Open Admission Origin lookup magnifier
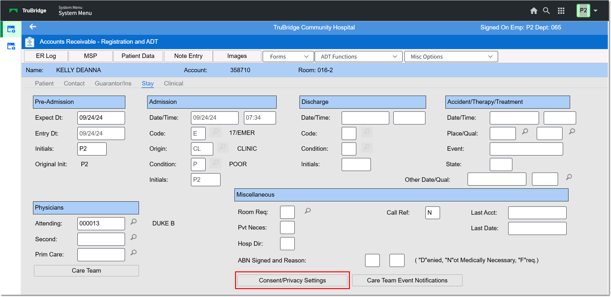611x297 pixels. tap(223, 147)
